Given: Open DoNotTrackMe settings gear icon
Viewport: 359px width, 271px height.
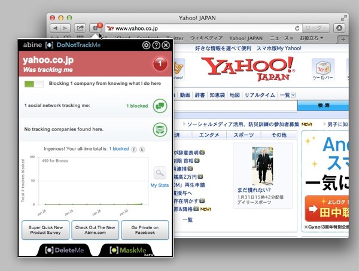Looking at the screenshot, I should [x=147, y=45].
